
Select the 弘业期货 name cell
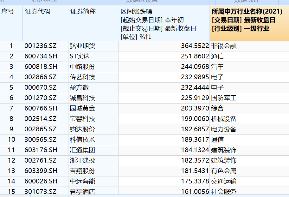point(82,46)
